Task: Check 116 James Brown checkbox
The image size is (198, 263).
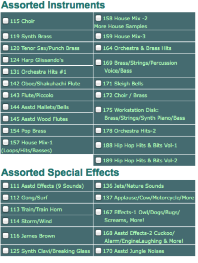Action: (x=6, y=235)
